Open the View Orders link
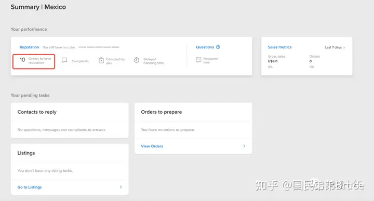 click(152, 146)
